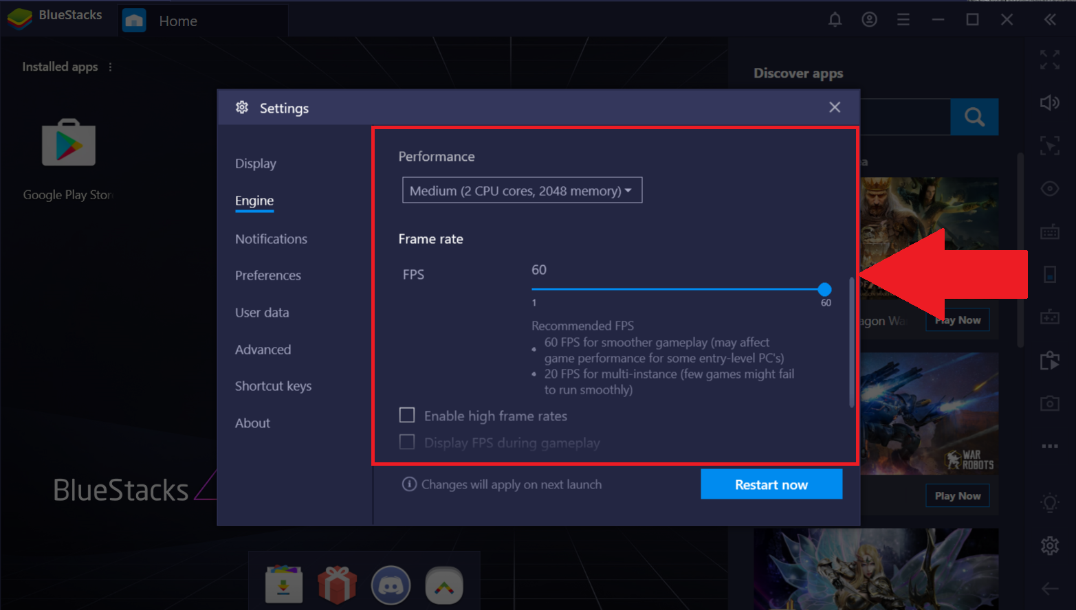This screenshot has width=1076, height=610.
Task: Open the app center download icon in dock
Action: pos(284,584)
